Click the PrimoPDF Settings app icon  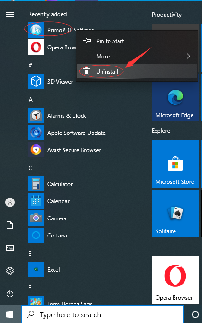point(36,30)
